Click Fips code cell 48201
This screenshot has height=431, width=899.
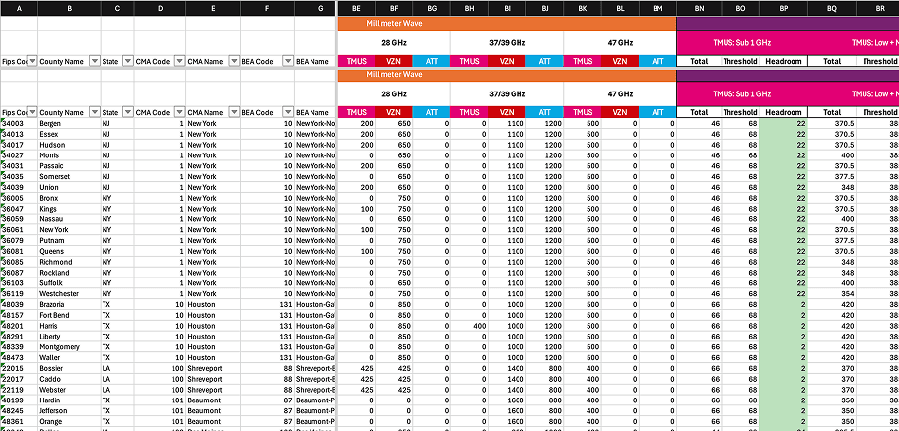click(x=19, y=326)
